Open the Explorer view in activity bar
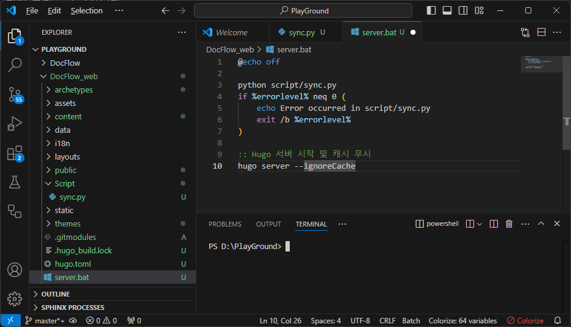The image size is (571, 327). (15, 37)
